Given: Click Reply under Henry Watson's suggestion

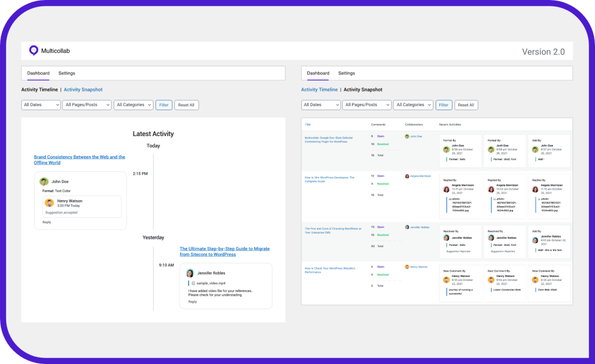Looking at the screenshot, I should tap(47, 222).
